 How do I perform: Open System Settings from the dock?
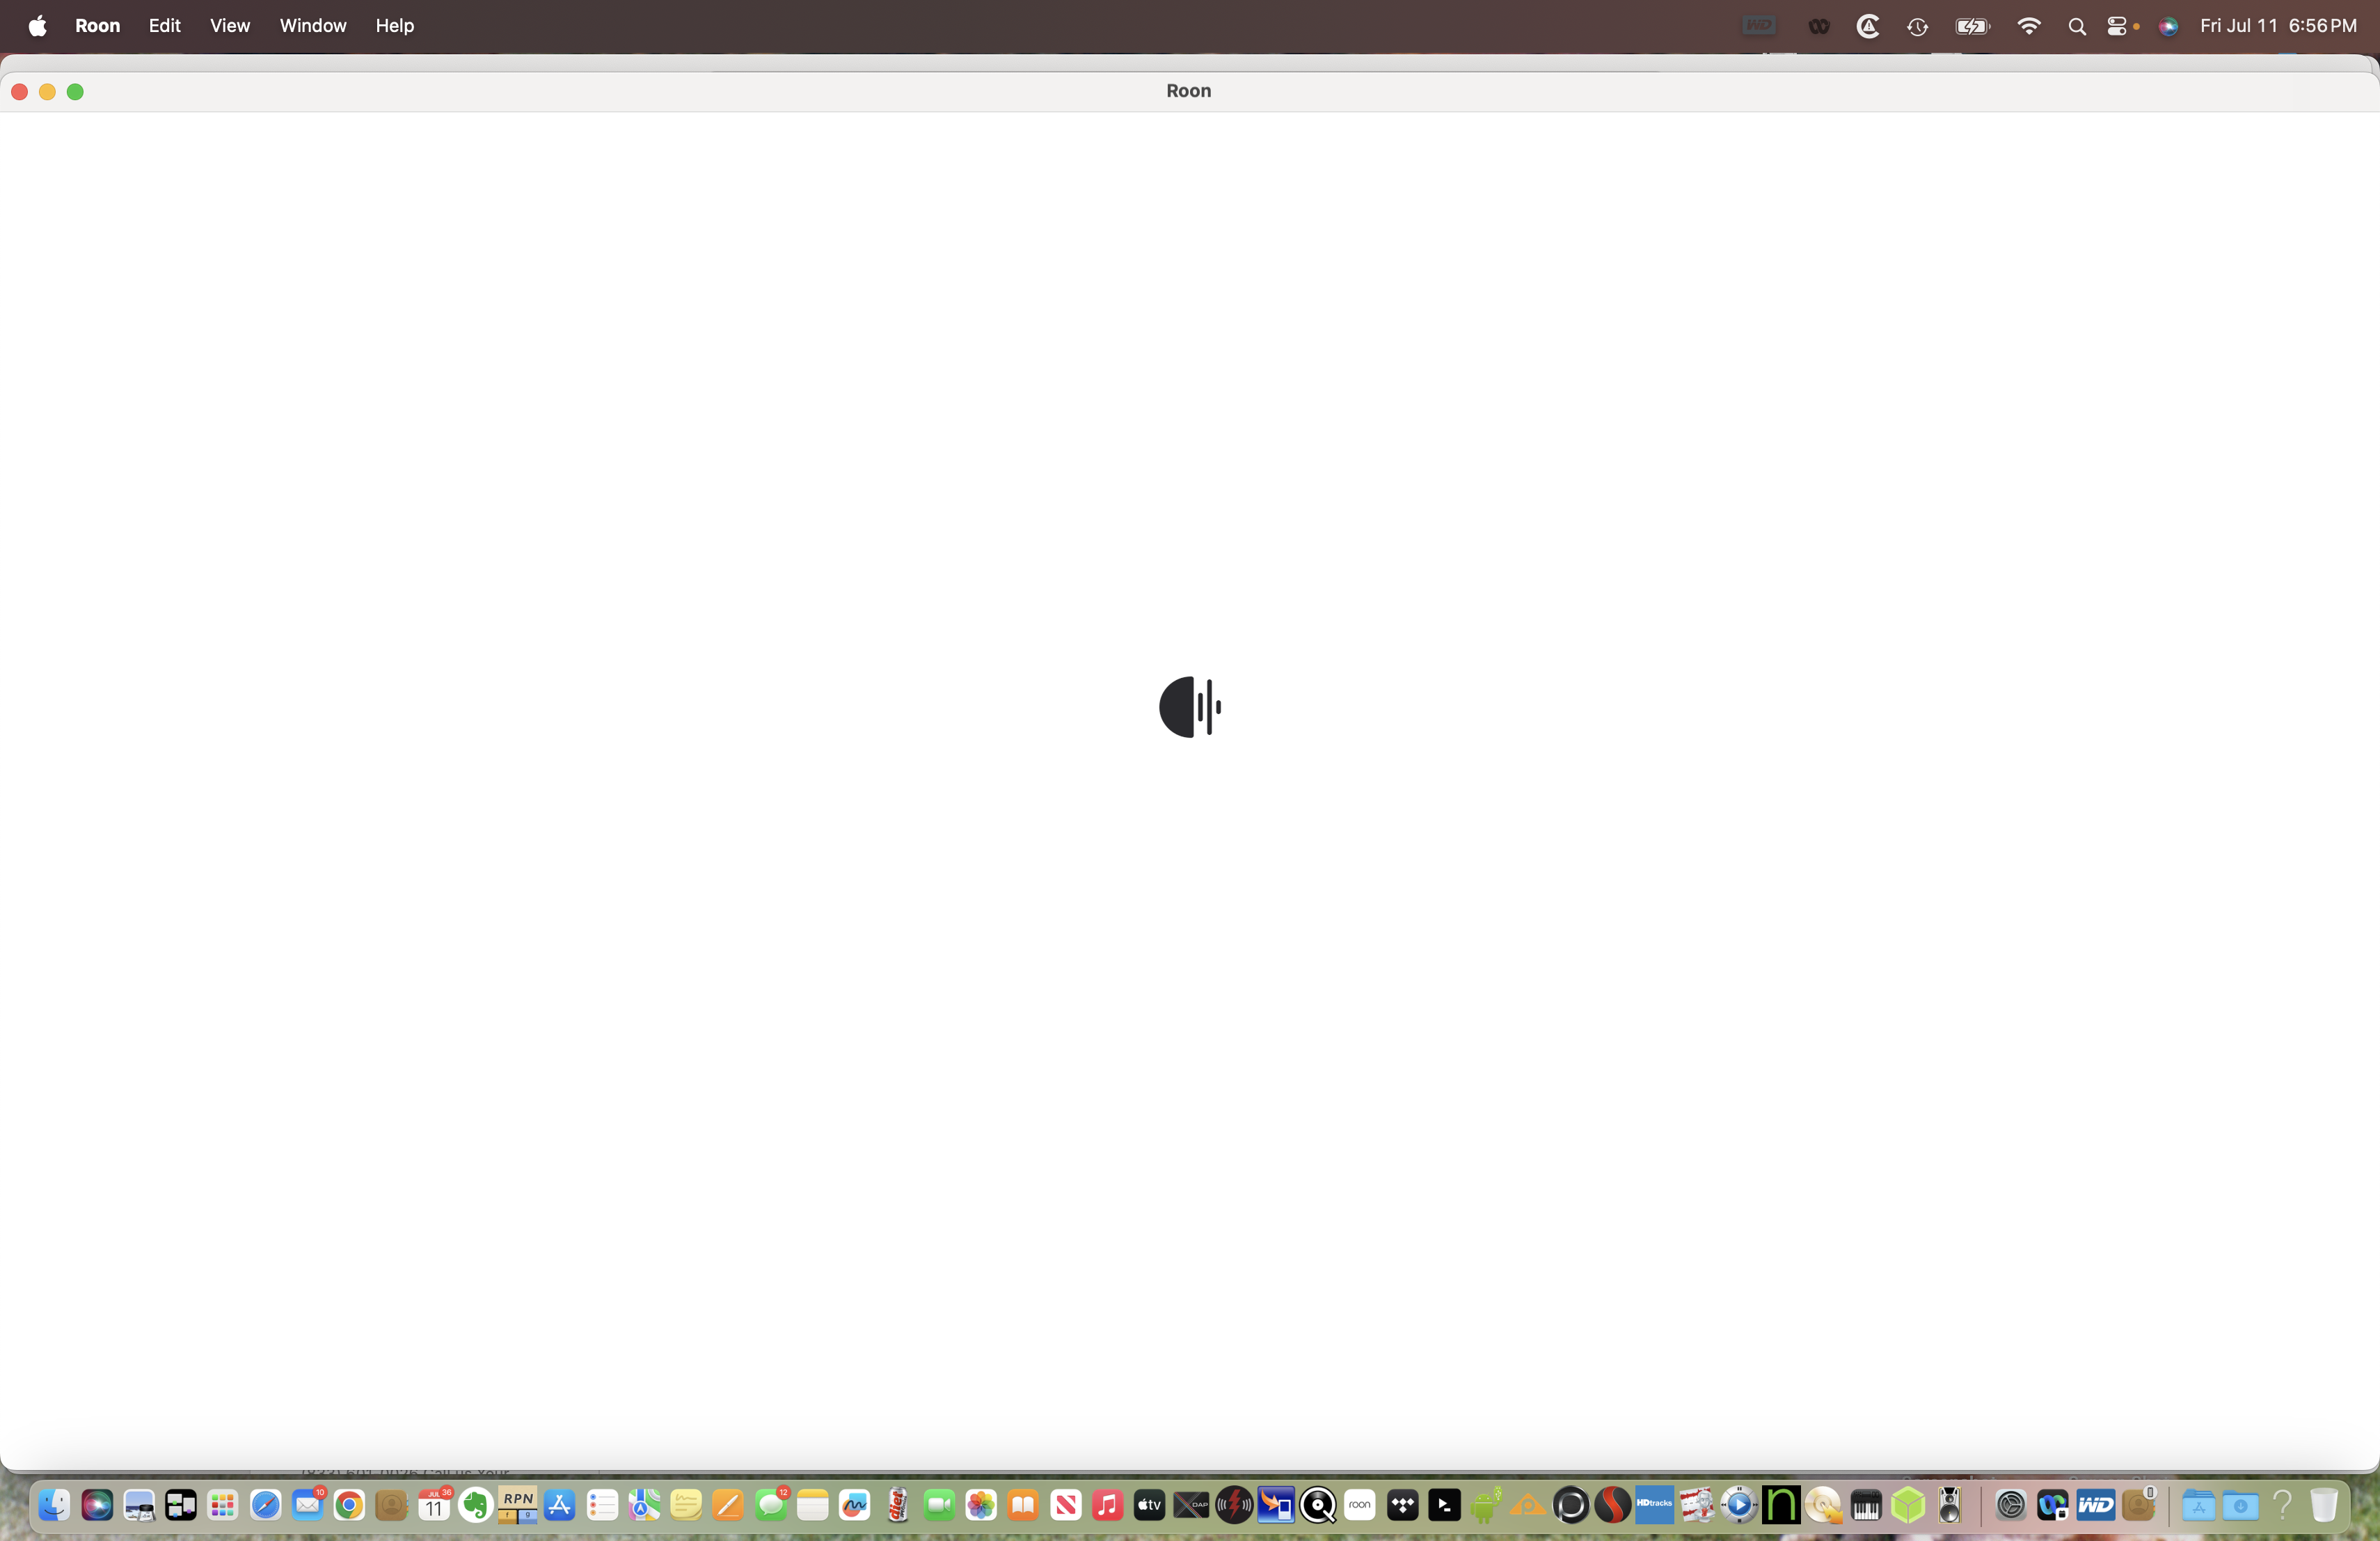pyautogui.click(x=2011, y=1505)
